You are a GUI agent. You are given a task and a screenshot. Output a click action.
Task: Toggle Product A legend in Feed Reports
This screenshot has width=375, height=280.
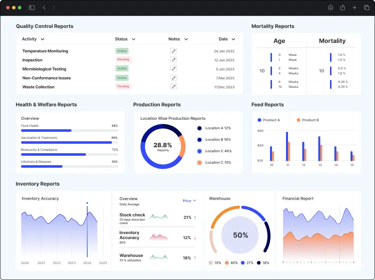tap(268, 120)
